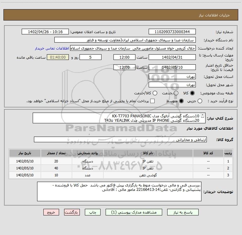Click the price validity time 12:00 field

[124, 68]
